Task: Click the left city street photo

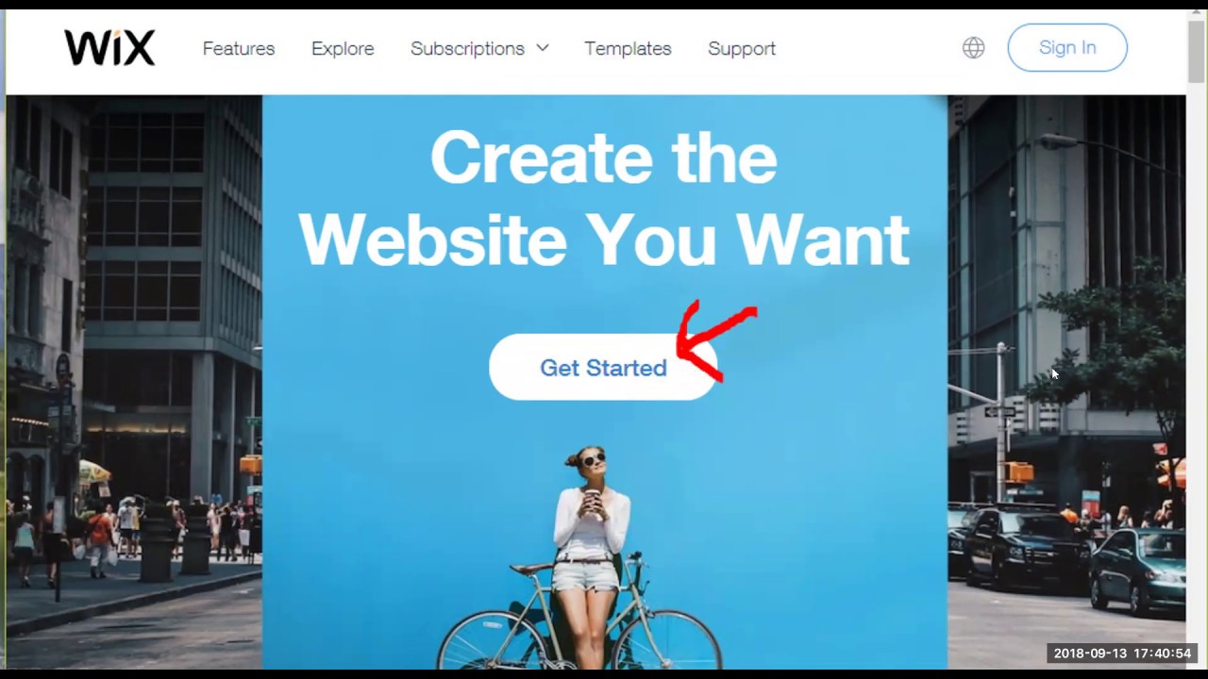Action: 134,382
